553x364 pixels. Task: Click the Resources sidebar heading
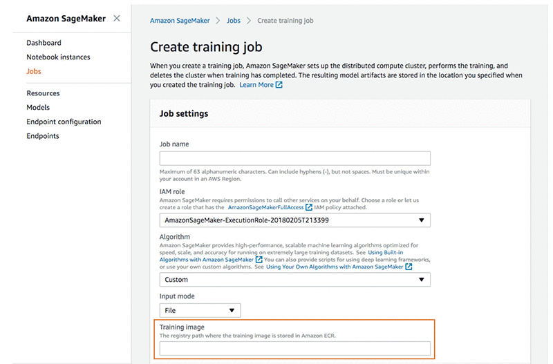43,93
